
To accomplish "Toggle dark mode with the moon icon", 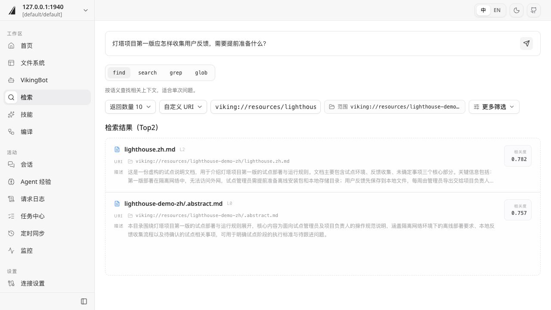I will [517, 10].
